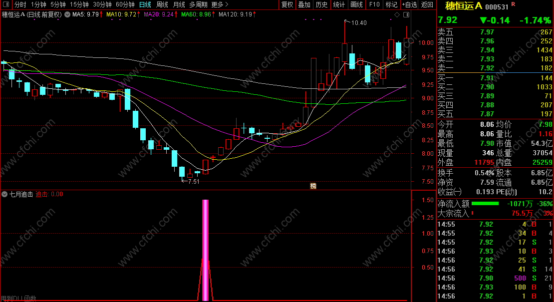Click the 返回 back button
Image resolution: width=554 pixels, height=302 pixels.
coord(427,4)
